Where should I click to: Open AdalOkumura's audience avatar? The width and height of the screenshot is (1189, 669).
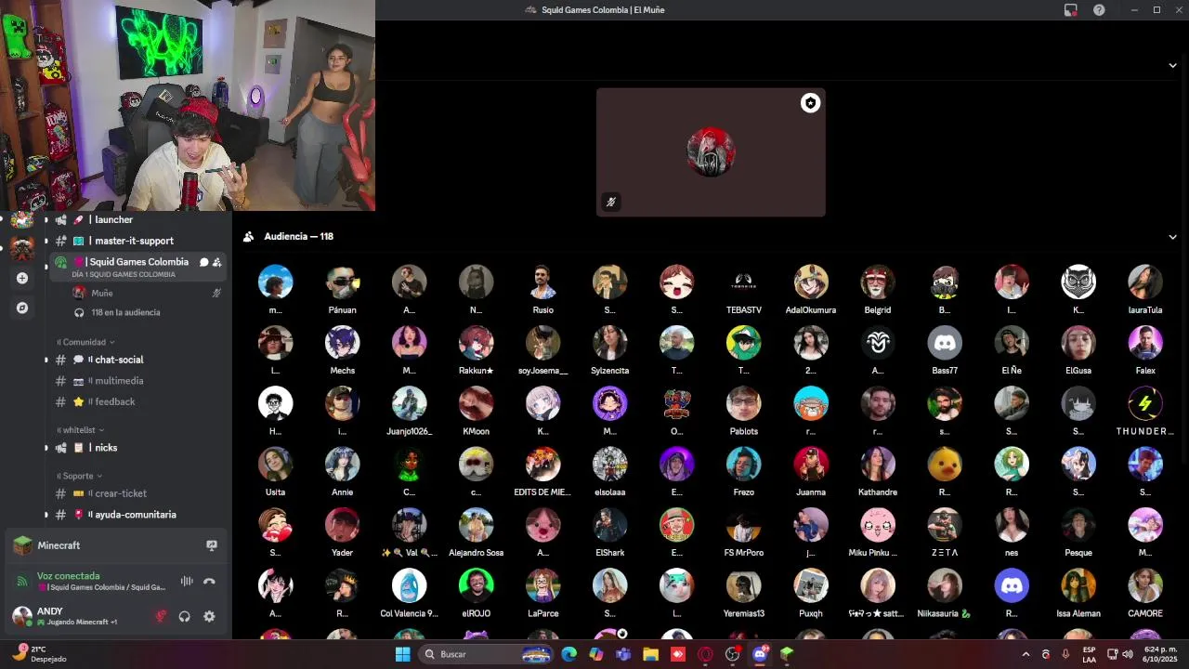pos(811,282)
